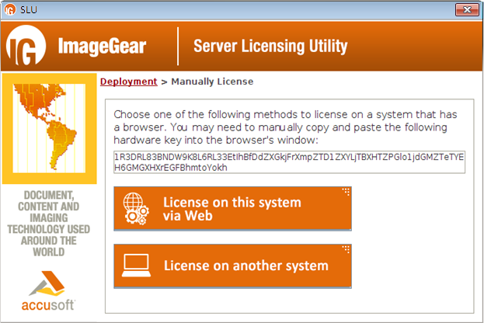Click the Document, Content and Imaging tagline
Image resolution: width=484 pixels, height=323 pixels.
48,223
